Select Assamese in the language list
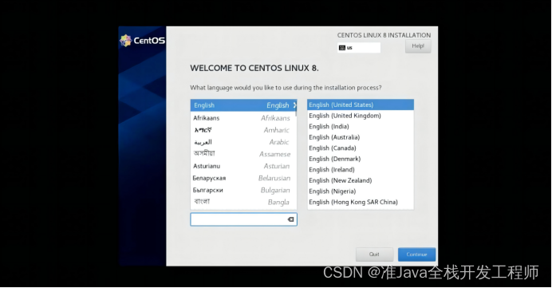Image resolution: width=552 pixels, height=288 pixels. coord(243,154)
